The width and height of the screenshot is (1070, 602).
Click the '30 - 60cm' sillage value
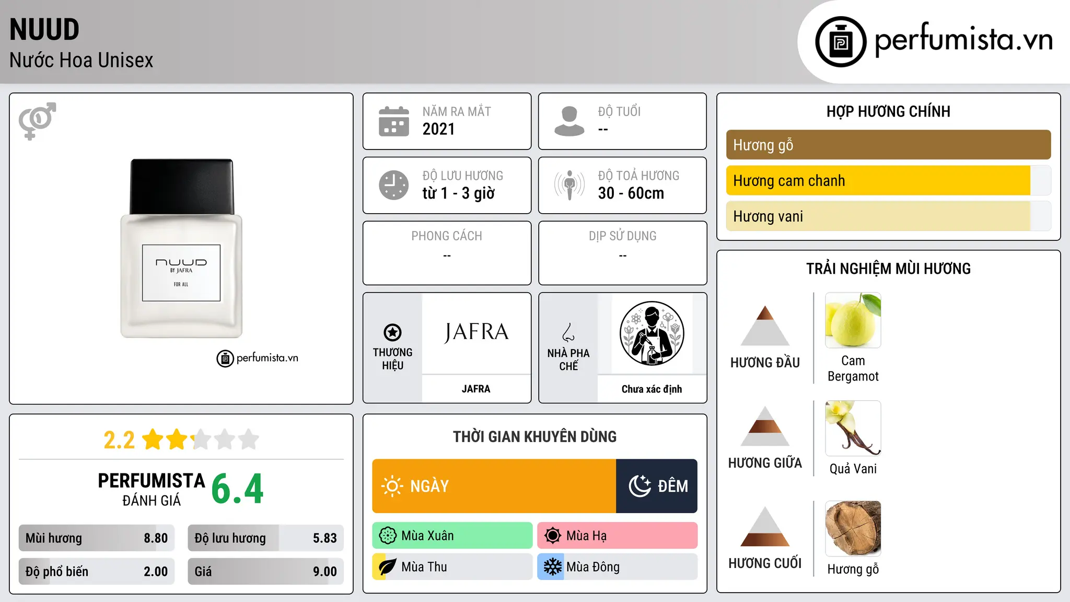[631, 193]
